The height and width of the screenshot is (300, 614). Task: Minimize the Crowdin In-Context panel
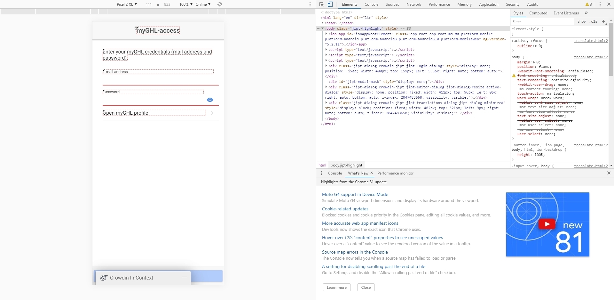pyautogui.click(x=185, y=277)
